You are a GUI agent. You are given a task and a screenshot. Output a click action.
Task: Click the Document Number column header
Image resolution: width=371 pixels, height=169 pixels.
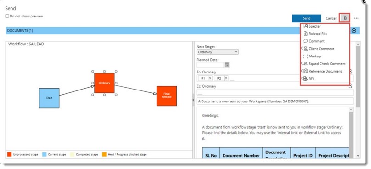pos(241,156)
